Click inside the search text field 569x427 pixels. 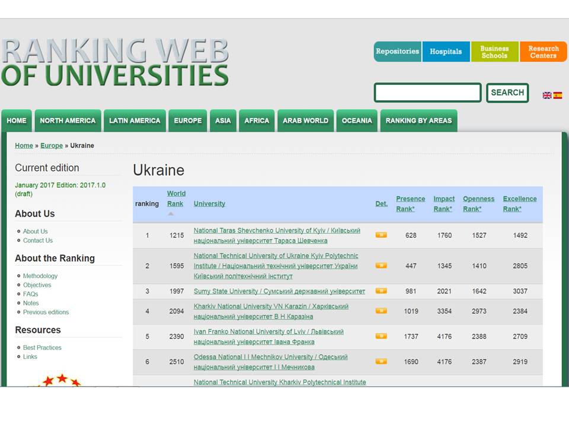pos(427,93)
